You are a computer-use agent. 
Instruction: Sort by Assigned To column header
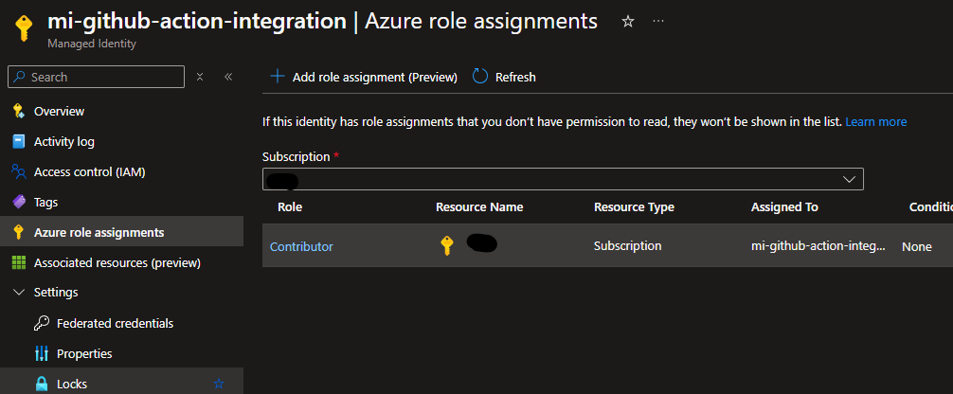(x=784, y=207)
